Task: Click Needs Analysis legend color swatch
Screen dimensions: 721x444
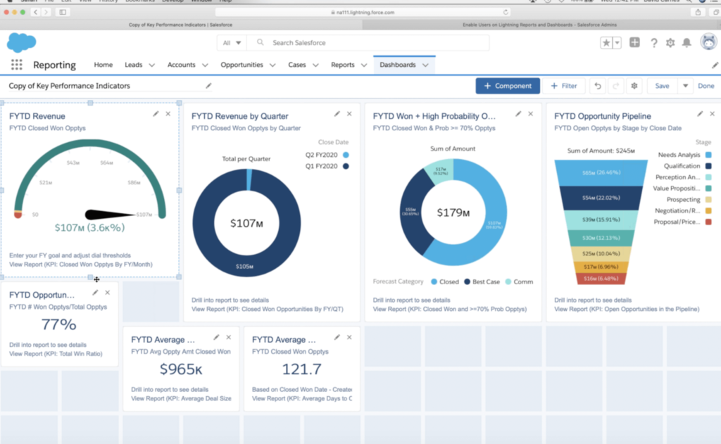Action: pyautogui.click(x=708, y=155)
